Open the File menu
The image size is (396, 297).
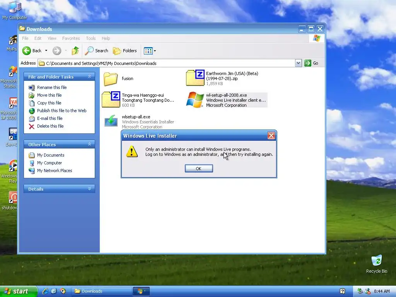point(25,38)
